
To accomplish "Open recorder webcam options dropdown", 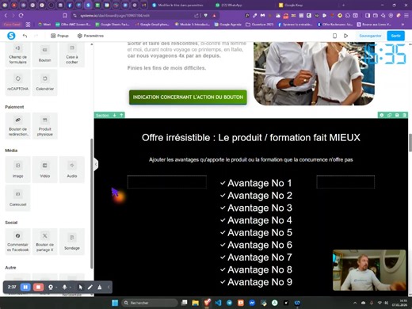I will point(56,287).
